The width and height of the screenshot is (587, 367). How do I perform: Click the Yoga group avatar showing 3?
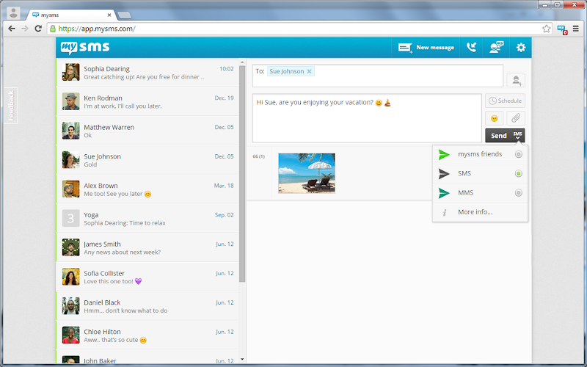pos(70,218)
